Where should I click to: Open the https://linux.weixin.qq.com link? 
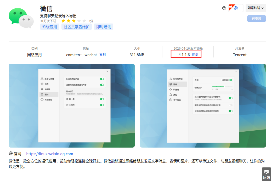pyautogui.click(x=50, y=154)
